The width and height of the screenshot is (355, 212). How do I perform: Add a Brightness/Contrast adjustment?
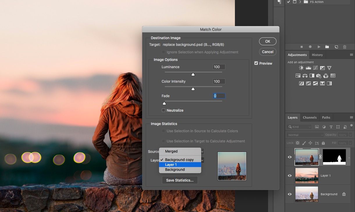[x=301, y=68]
